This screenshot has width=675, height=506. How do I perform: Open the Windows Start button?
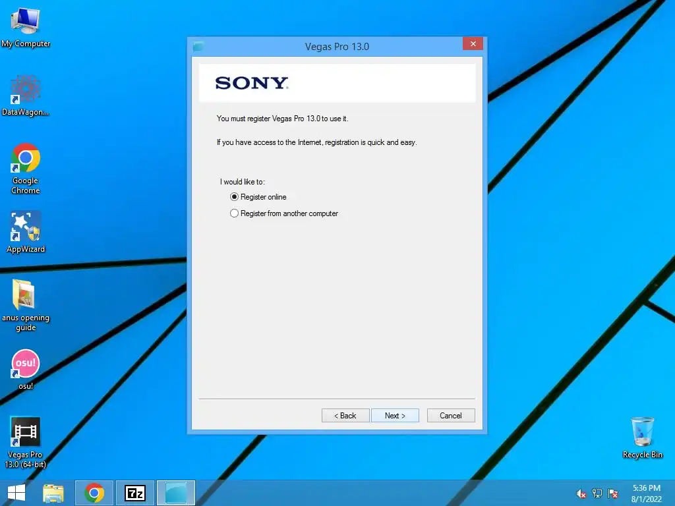click(16, 493)
